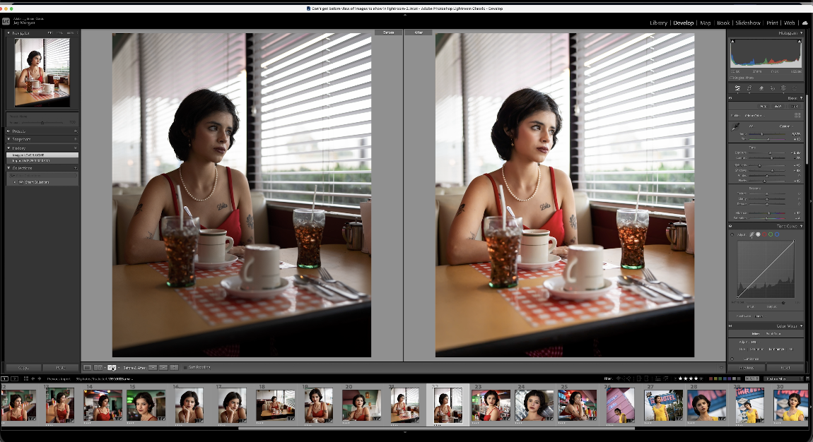This screenshot has height=442, width=813.
Task: Click the Before/After view icon
Action: 111,367
